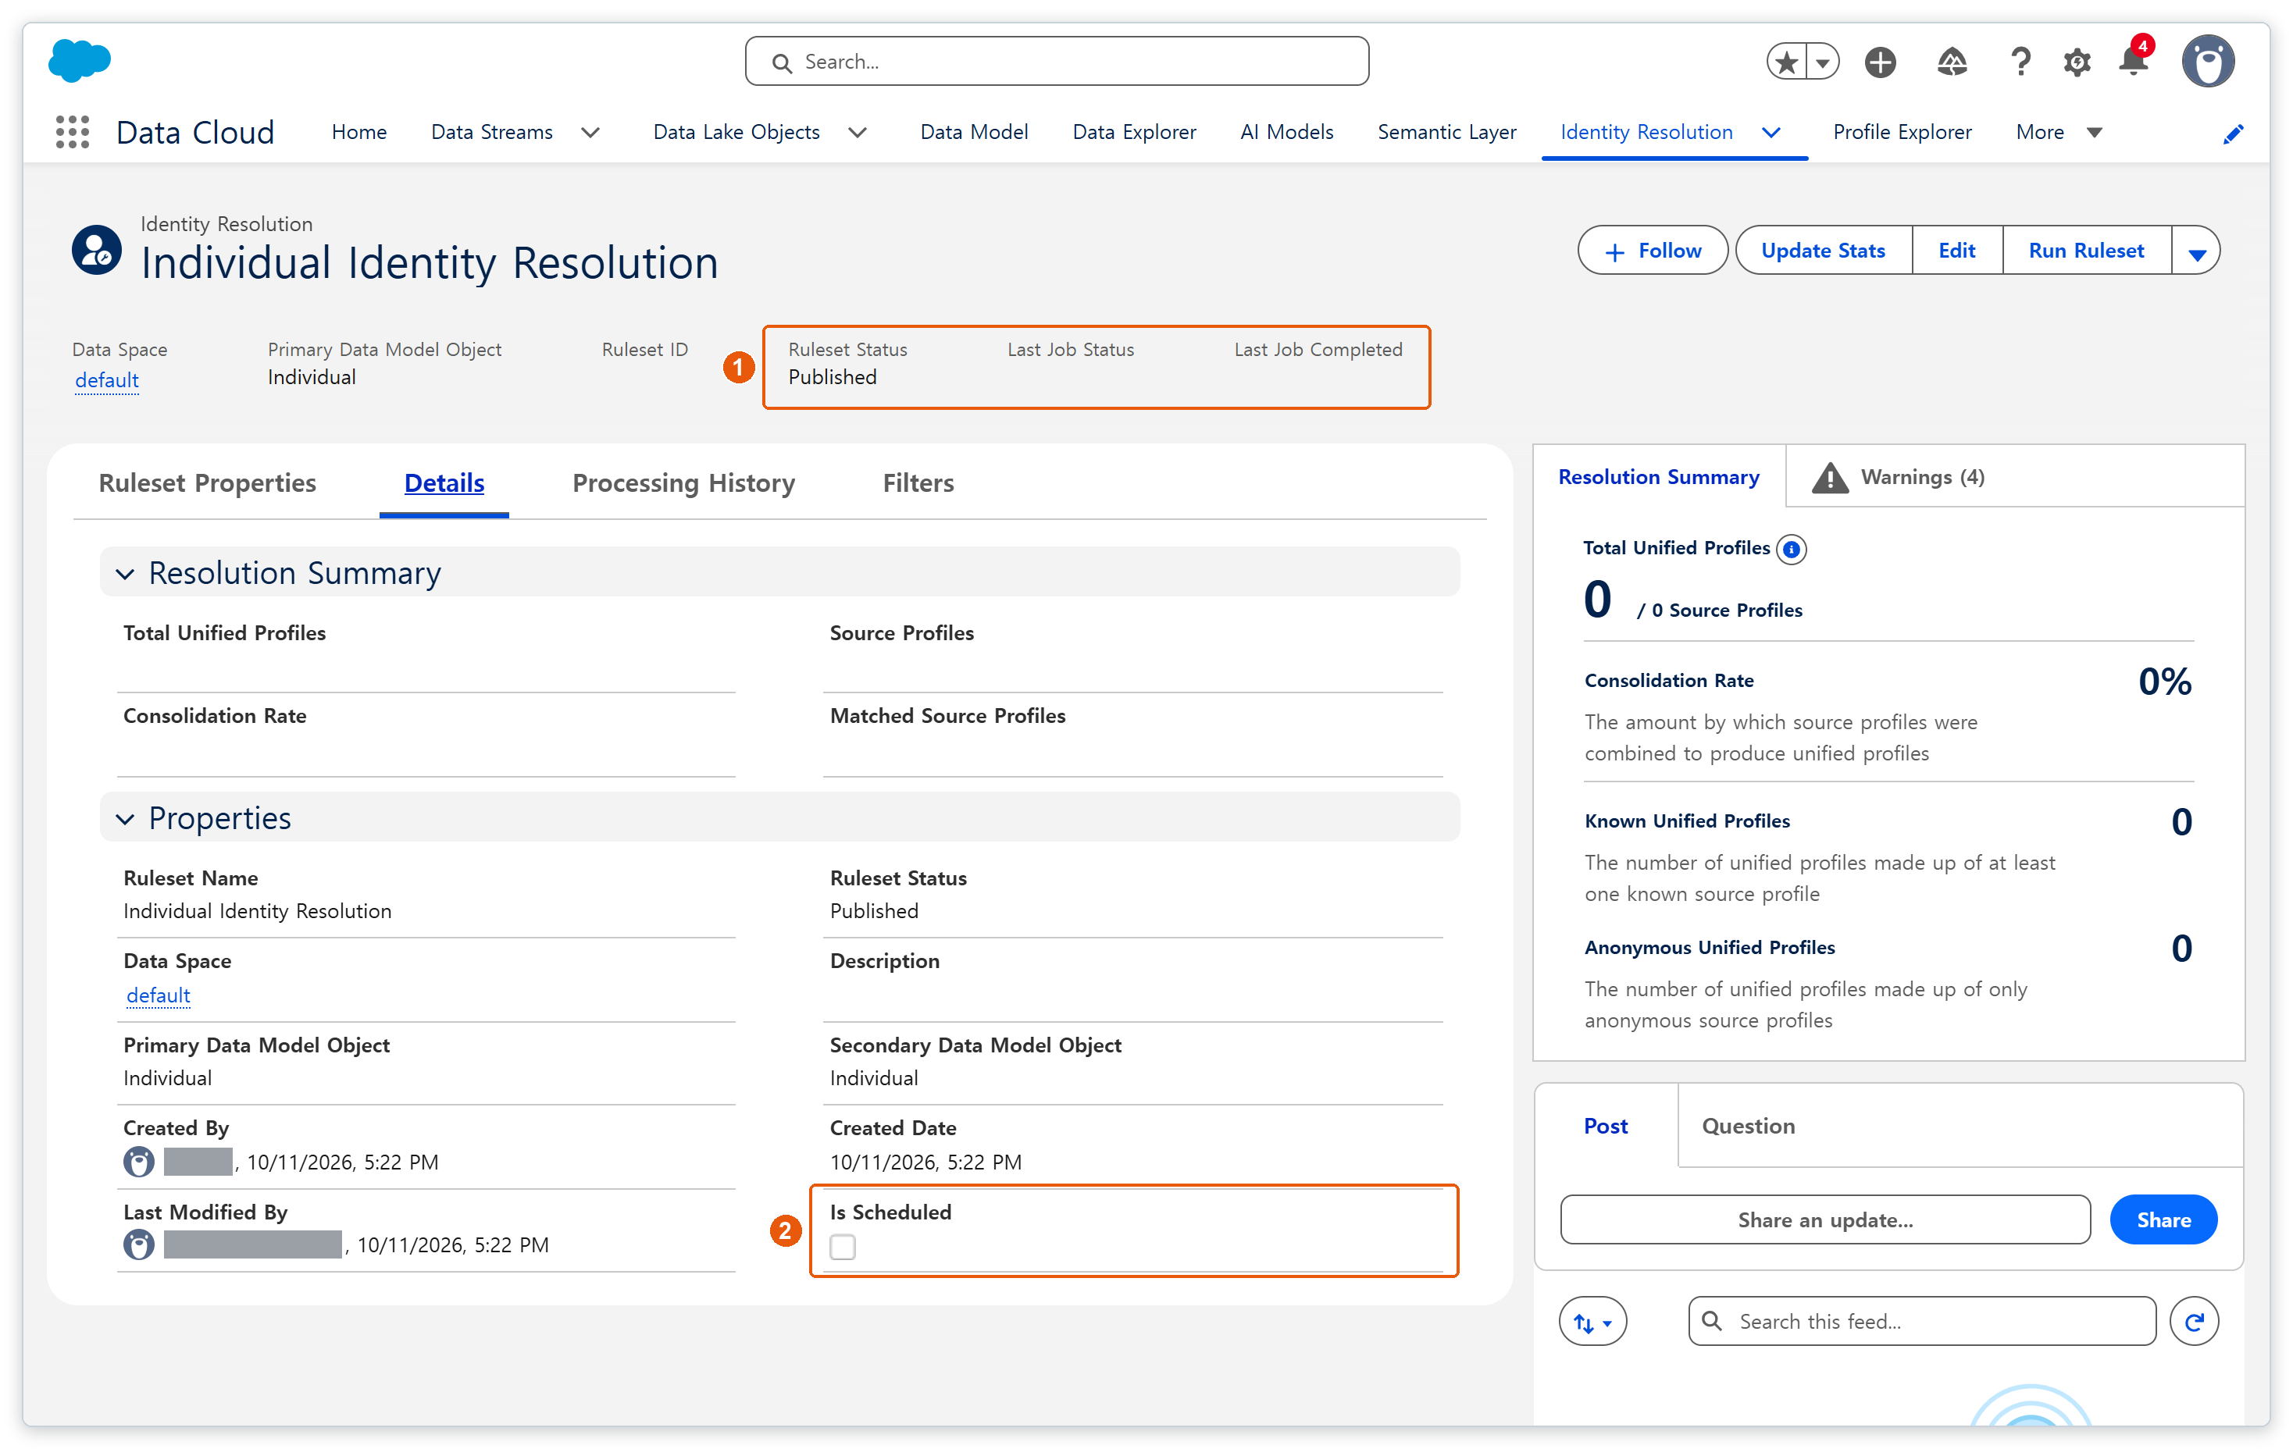Image resolution: width=2293 pixels, height=1449 pixels.
Task: Open the Trailhead guidance icon
Action: point(1951,62)
